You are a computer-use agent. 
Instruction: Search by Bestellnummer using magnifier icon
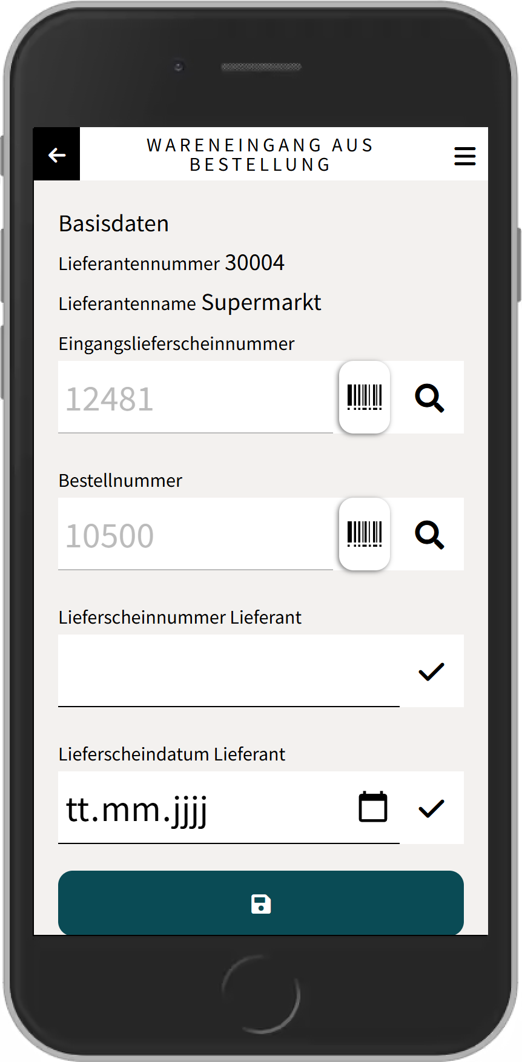[429, 535]
